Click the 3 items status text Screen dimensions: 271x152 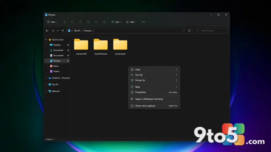(x=49, y=139)
